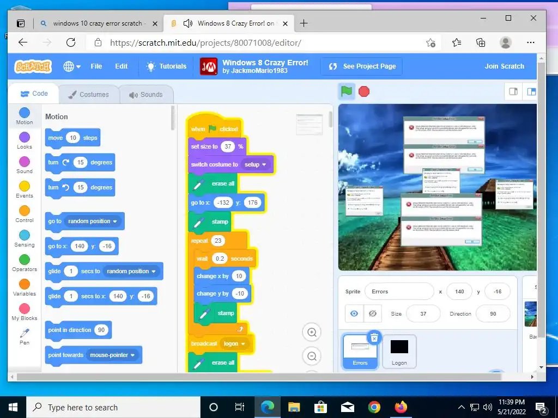Delete the Errors sprite with trash icon
The width and height of the screenshot is (558, 418).
coord(374,337)
